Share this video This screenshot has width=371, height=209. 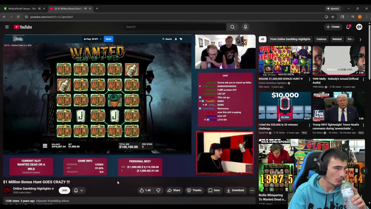point(174,190)
